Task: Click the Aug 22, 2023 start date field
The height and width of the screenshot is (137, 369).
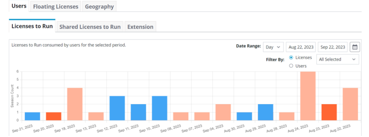Action: [x=301, y=47]
